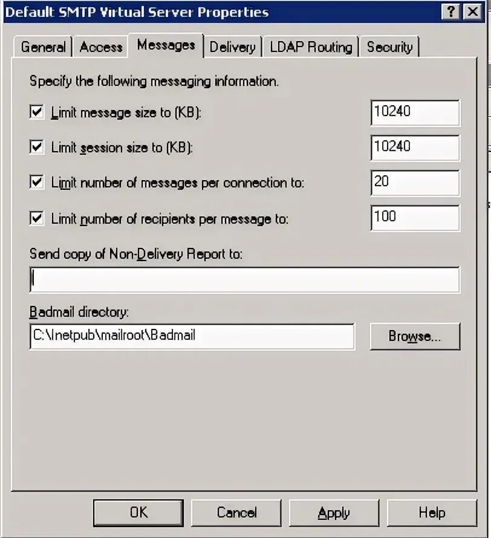Click the 'Limit message size to (KB):' label
The width and height of the screenshot is (491, 538).
pos(126,112)
